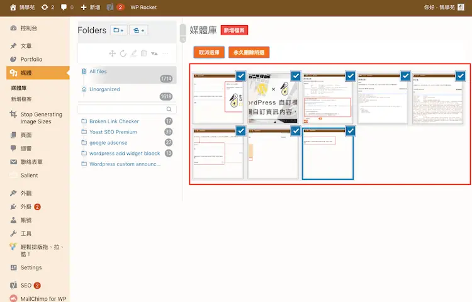Click user avatar at top right
The height and width of the screenshot is (302, 472).
pyautogui.click(x=461, y=7)
